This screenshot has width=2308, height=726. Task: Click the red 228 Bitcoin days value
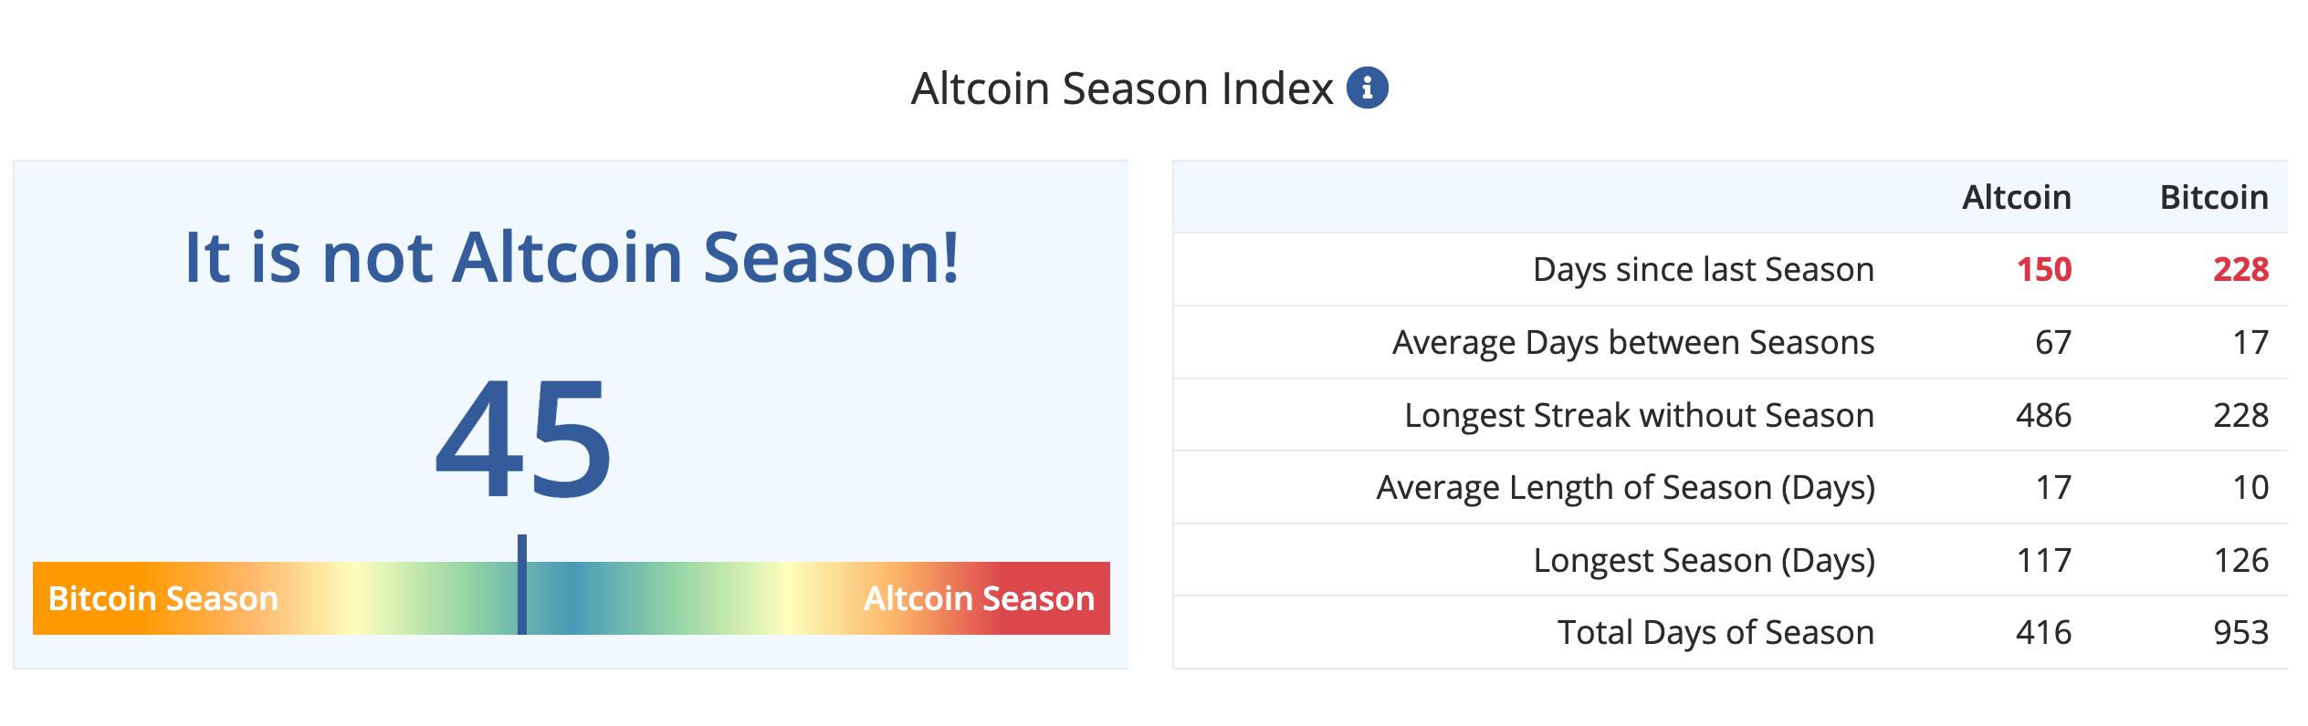coord(2241,269)
